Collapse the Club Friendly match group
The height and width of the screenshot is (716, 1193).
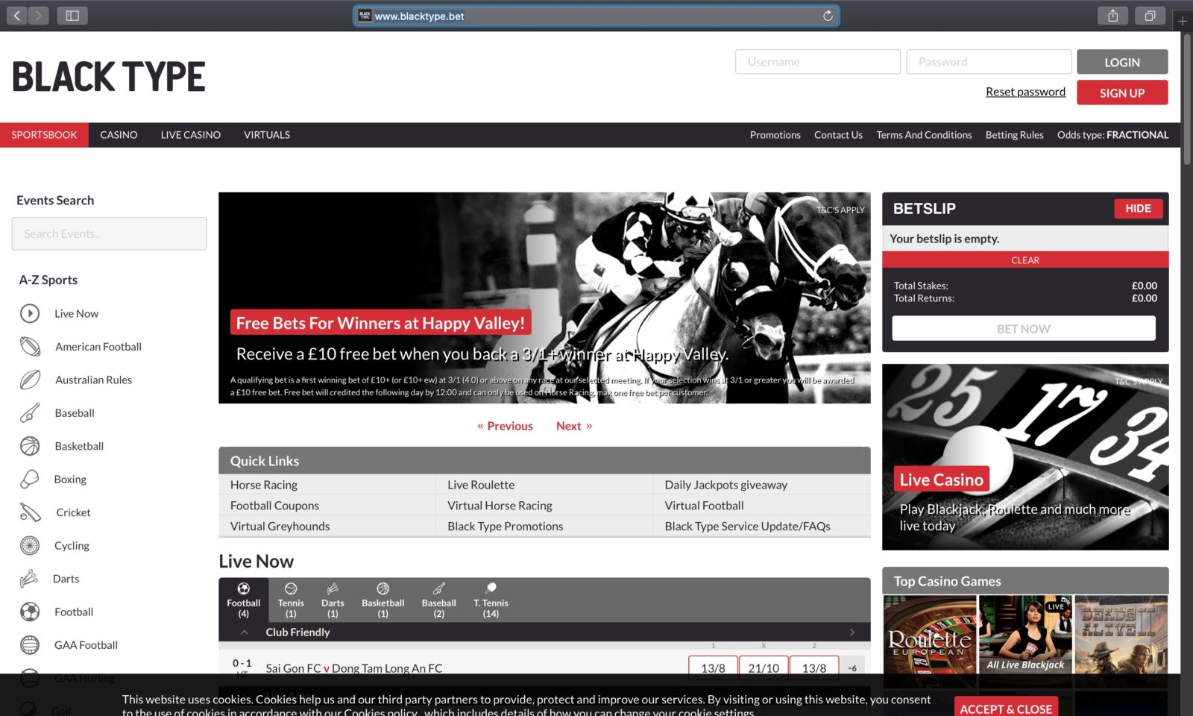(243, 632)
